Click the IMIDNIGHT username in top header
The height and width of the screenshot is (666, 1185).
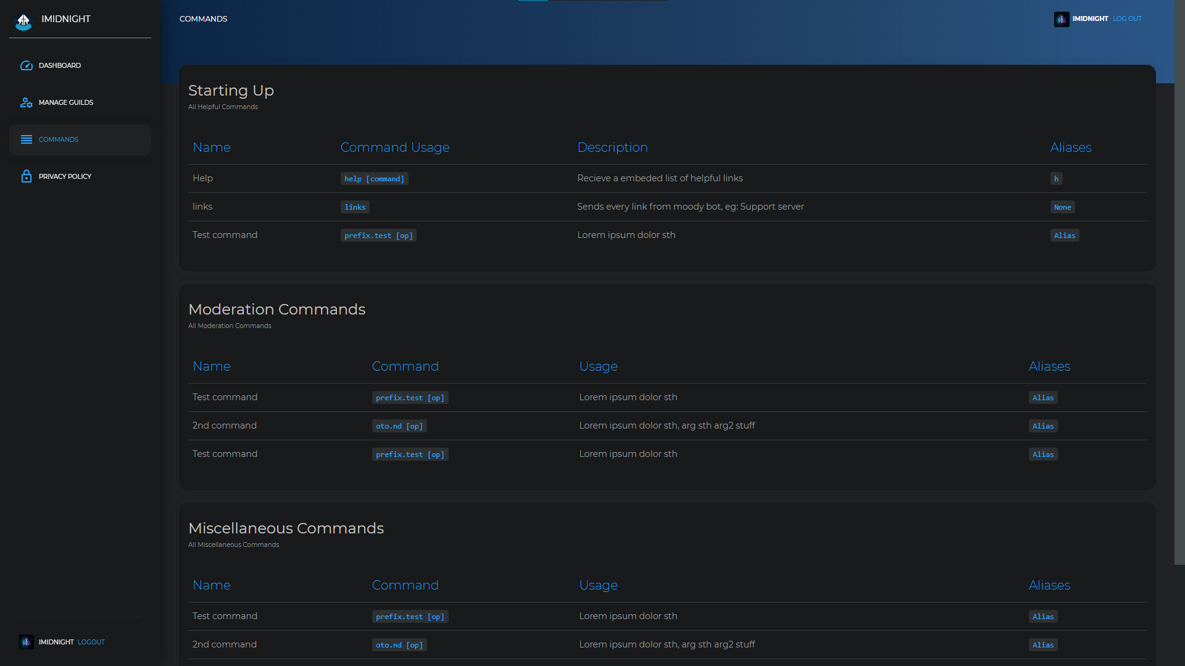tap(1090, 19)
